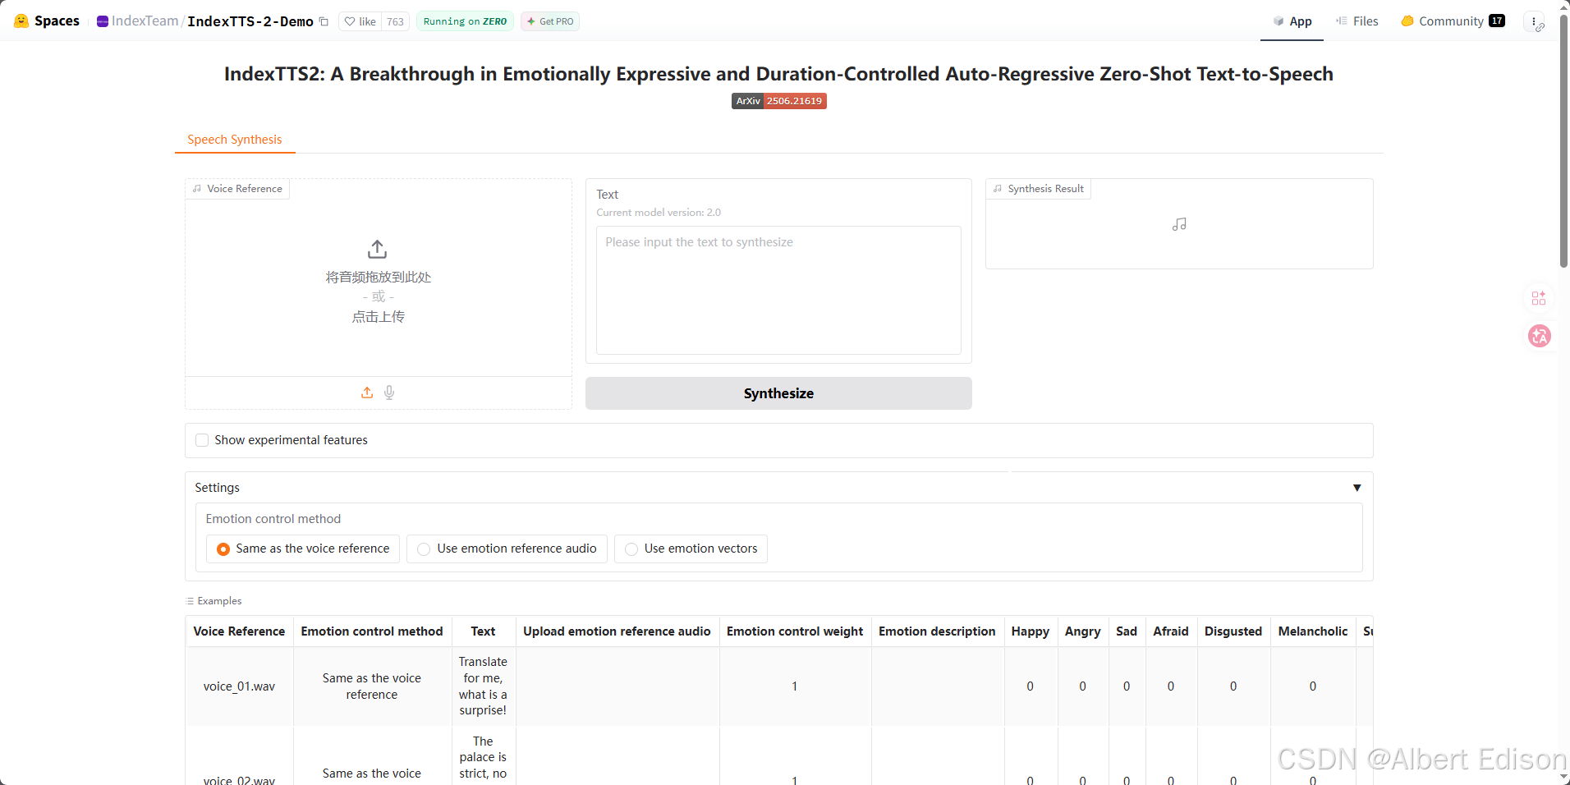
Task: Open the IndexTTS-2-Demo space link
Action: click(x=250, y=21)
